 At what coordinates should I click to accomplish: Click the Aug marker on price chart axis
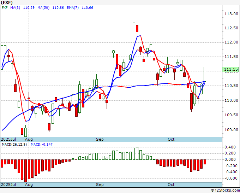coord(29,139)
